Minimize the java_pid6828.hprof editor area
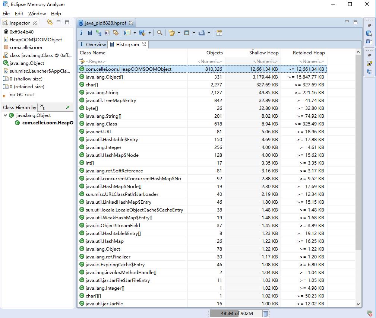 click(x=347, y=22)
